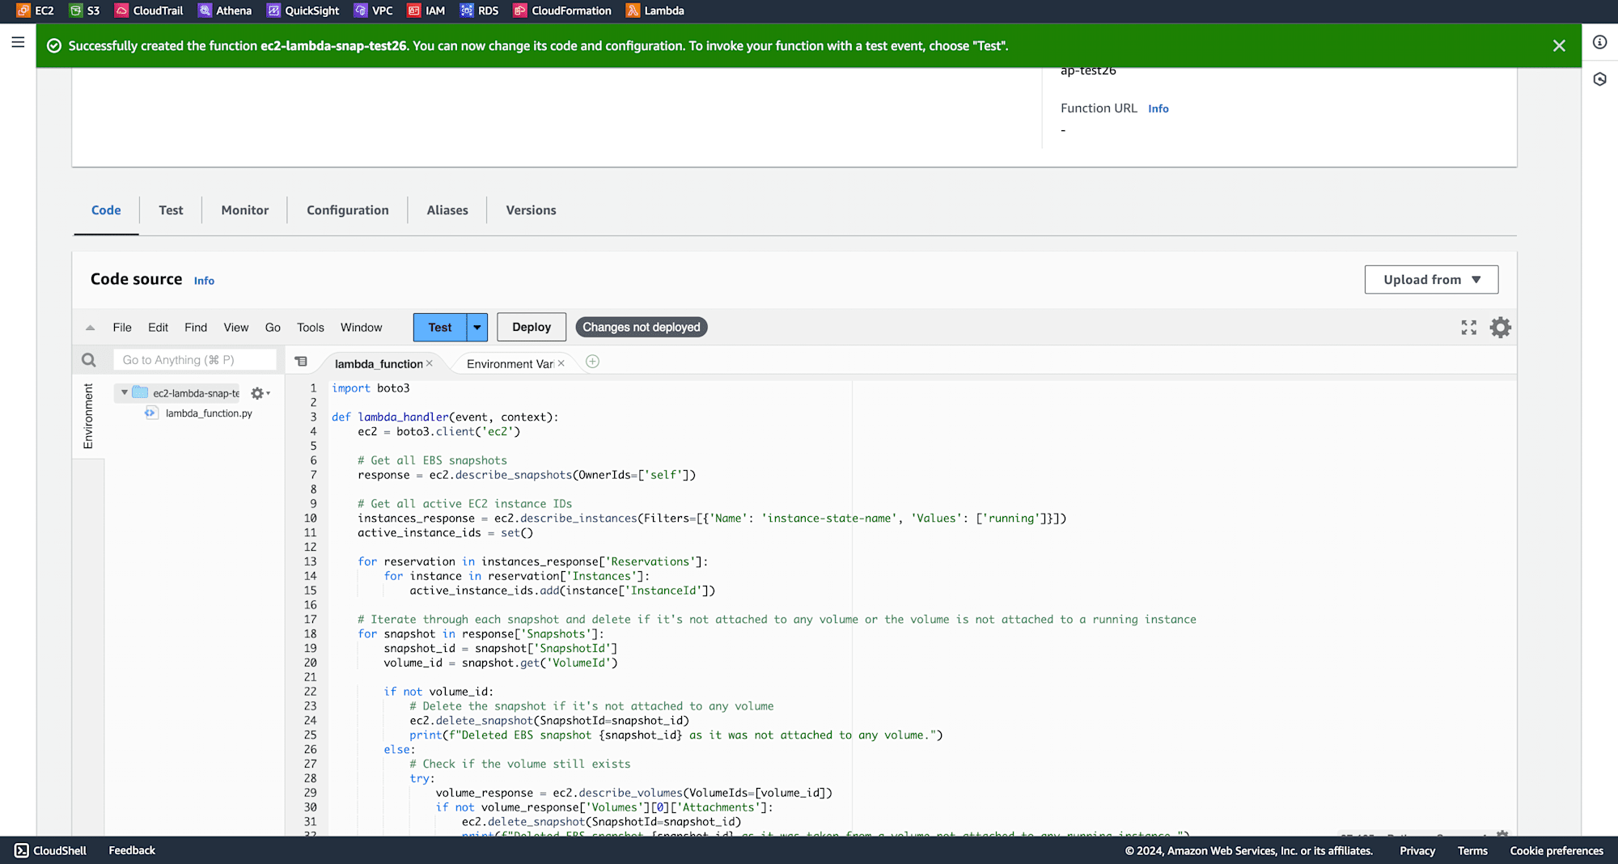Open Cookie preferences in footer

coord(1557,850)
